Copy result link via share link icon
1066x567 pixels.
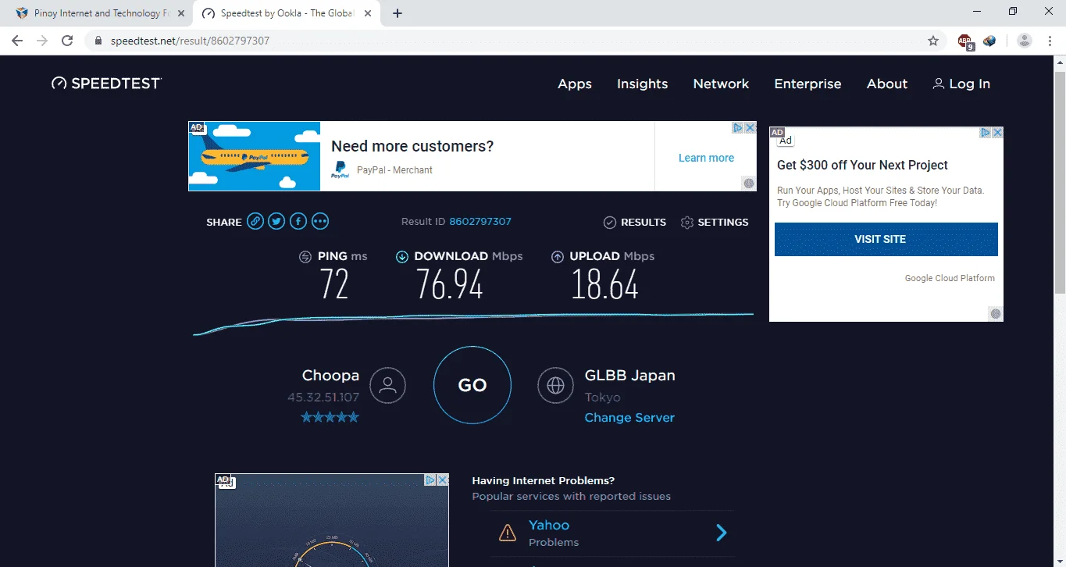(255, 222)
